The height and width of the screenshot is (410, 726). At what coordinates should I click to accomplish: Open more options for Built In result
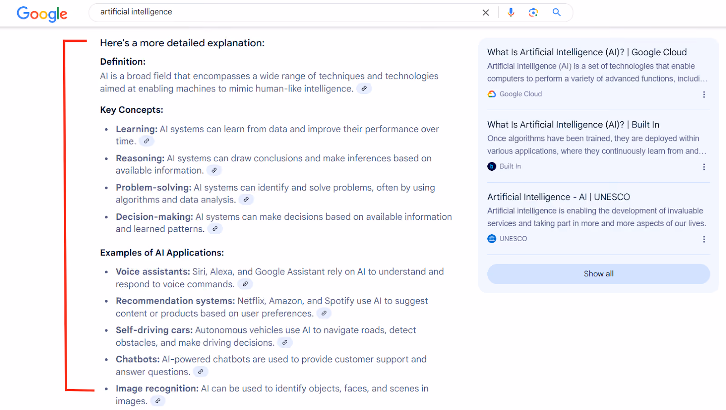pyautogui.click(x=704, y=167)
